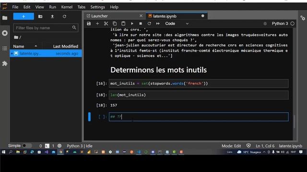The height and width of the screenshot is (172, 307).
Task: Open the View menu
Action: 39,7
